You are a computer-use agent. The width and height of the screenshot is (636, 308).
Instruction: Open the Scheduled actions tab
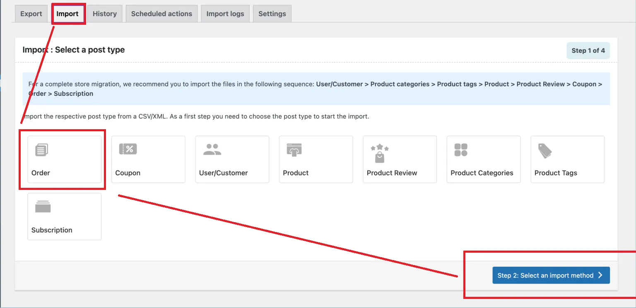(161, 14)
